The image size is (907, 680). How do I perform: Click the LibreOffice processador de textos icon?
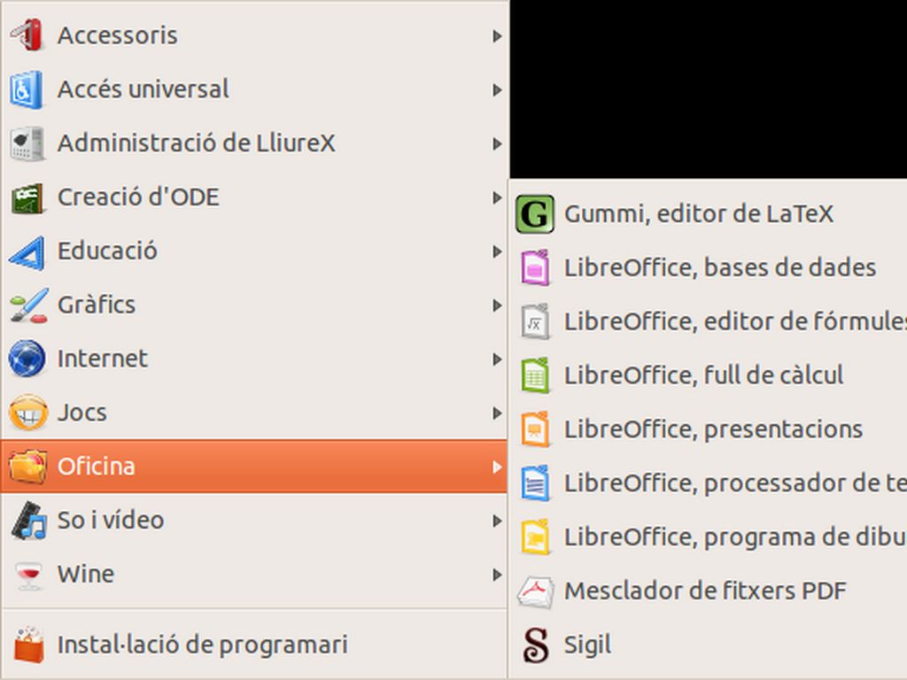535,483
